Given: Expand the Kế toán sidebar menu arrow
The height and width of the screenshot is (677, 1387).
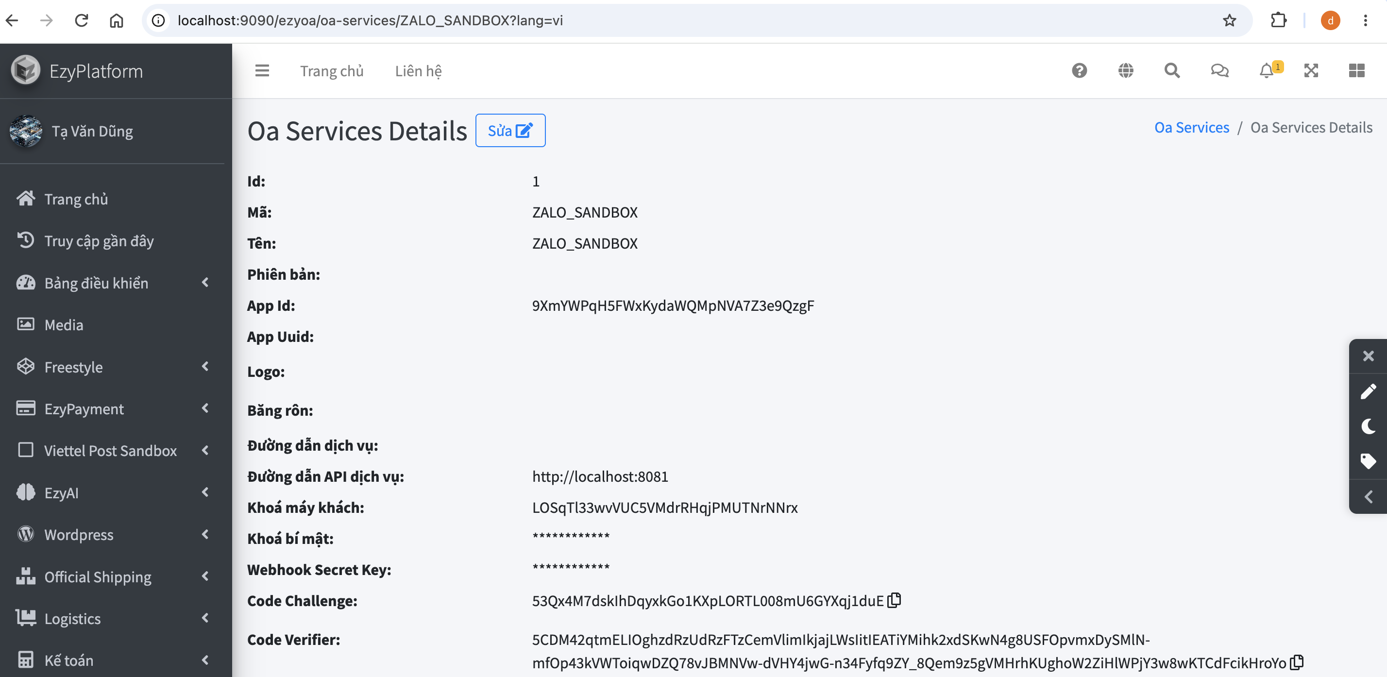Looking at the screenshot, I should point(205,660).
